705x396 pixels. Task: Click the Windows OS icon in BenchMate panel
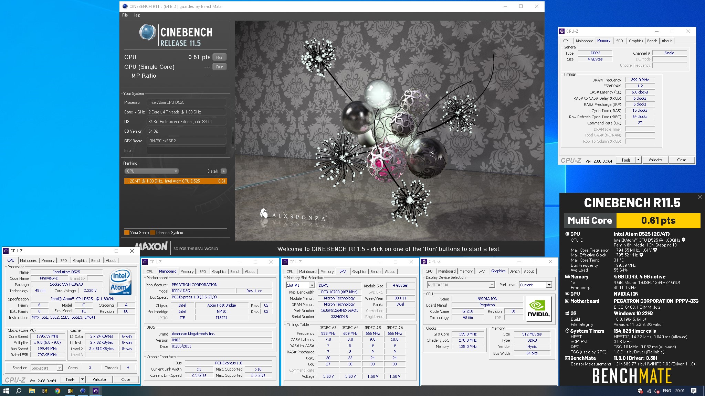click(567, 313)
